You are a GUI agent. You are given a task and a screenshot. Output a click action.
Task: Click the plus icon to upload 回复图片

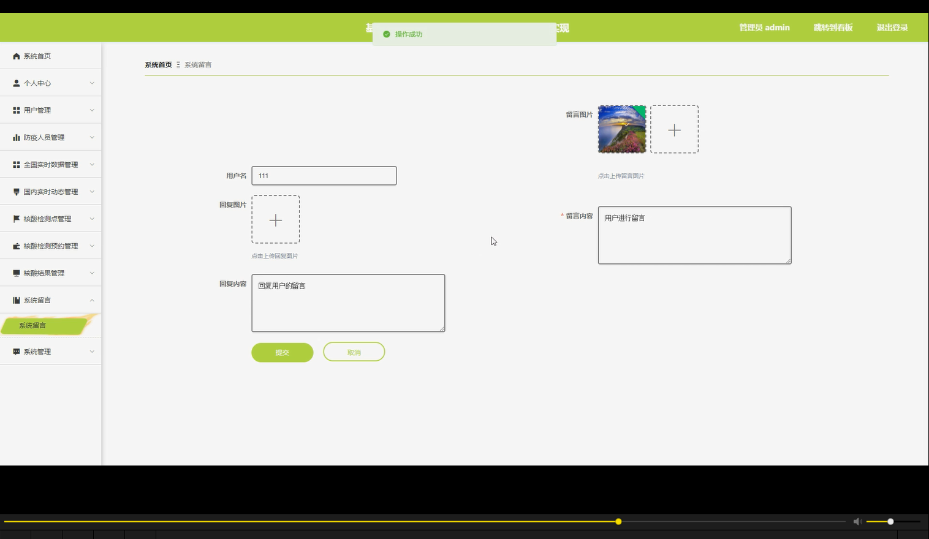[x=276, y=220]
